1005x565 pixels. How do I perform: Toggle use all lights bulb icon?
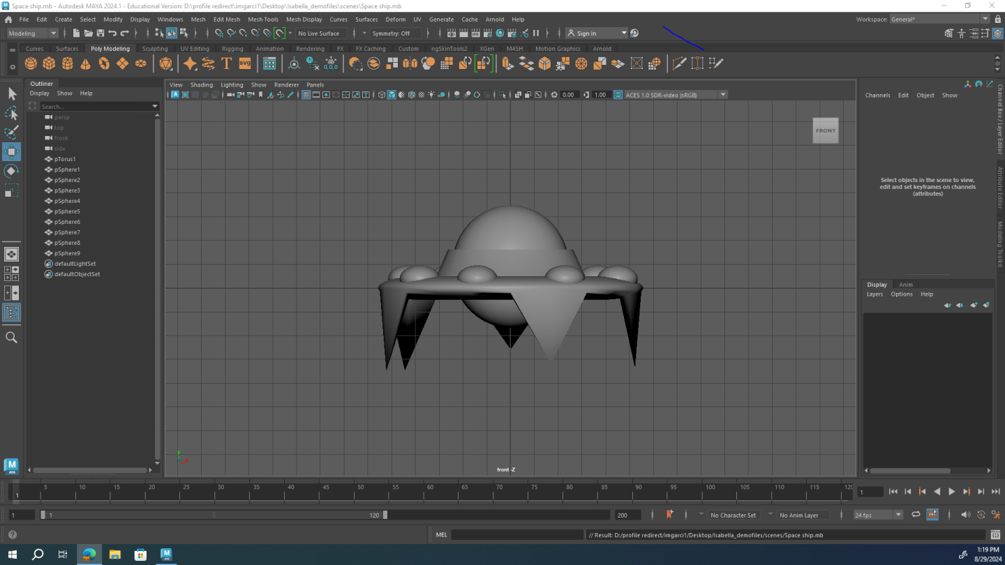click(432, 95)
